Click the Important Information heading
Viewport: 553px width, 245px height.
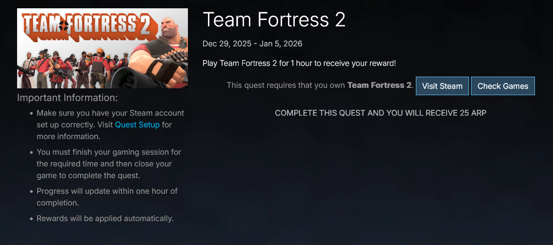67,98
